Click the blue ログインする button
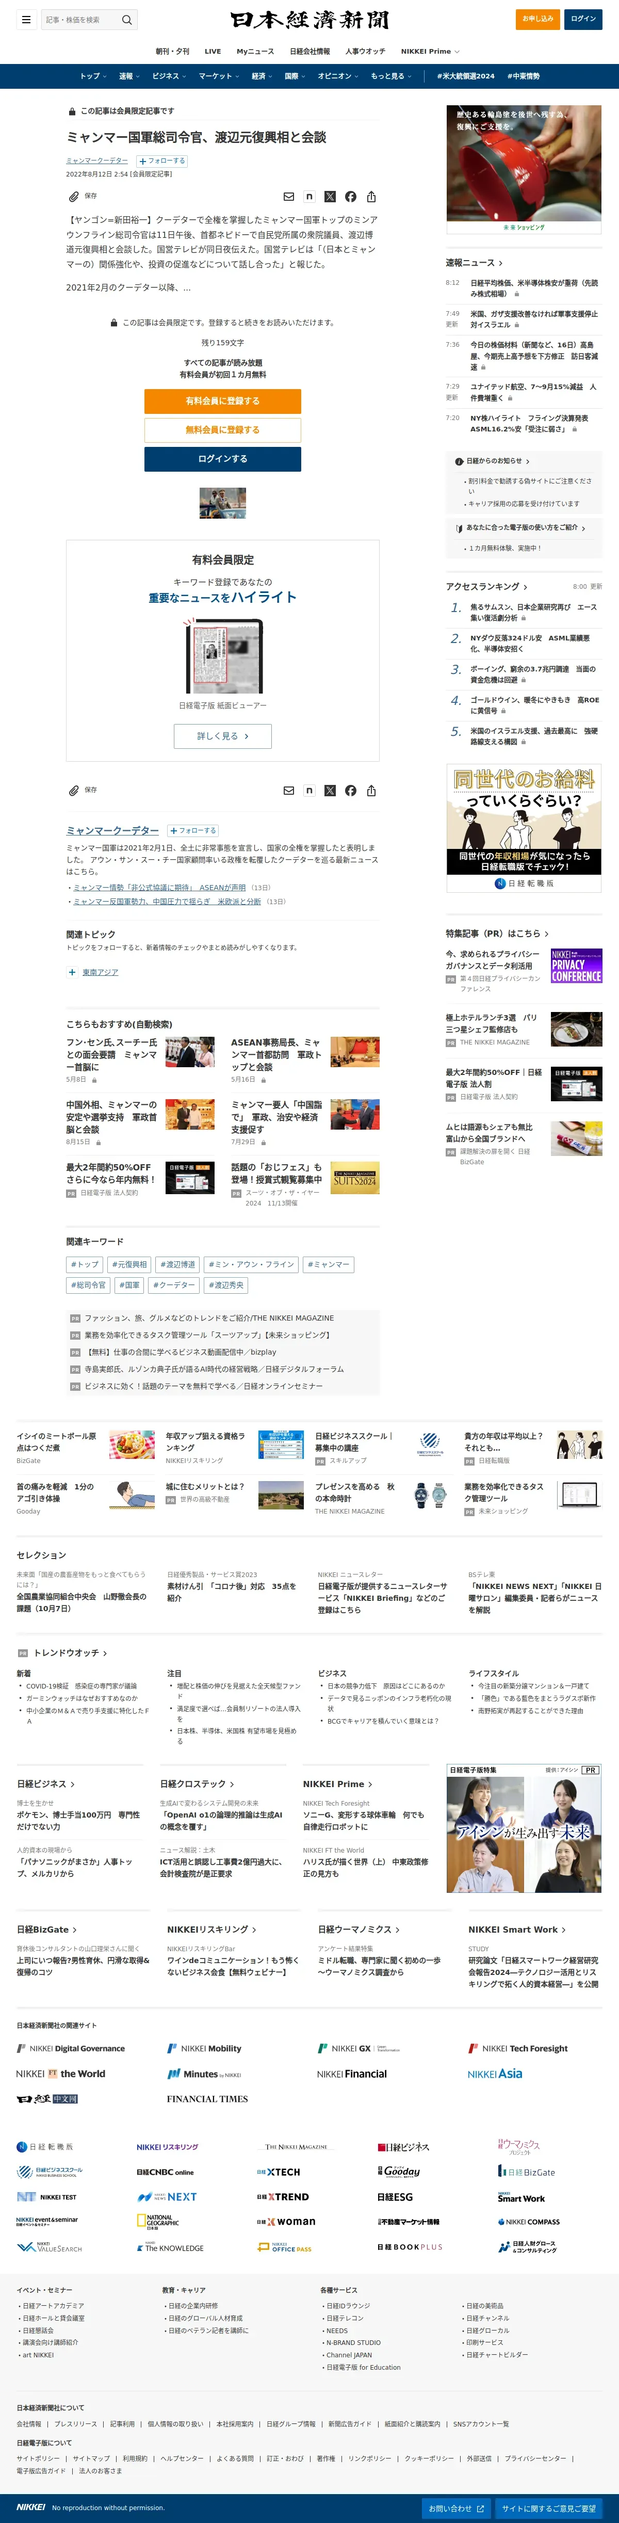The width and height of the screenshot is (619, 2523). tap(222, 458)
